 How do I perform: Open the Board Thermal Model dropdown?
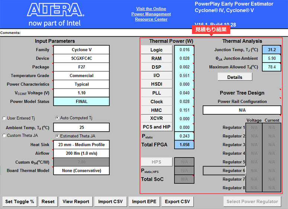point(81,171)
